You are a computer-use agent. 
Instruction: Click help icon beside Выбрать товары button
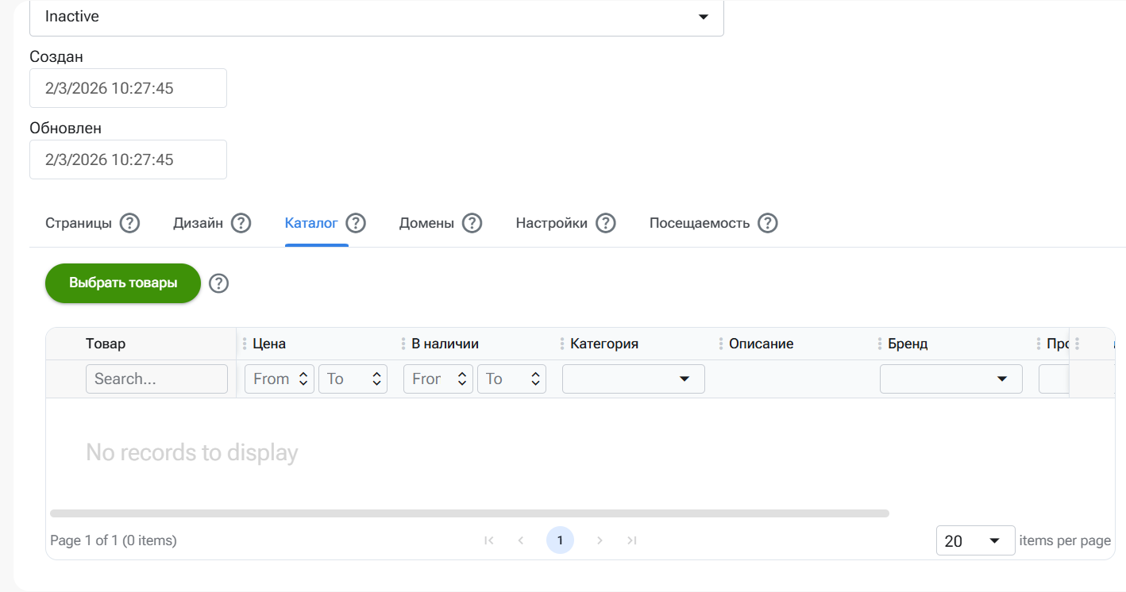click(218, 283)
